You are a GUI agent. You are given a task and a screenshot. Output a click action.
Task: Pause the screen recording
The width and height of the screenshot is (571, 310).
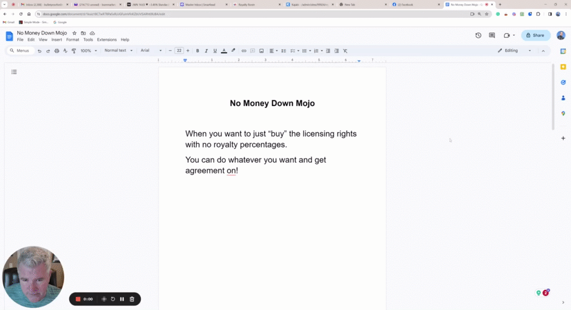(x=122, y=299)
